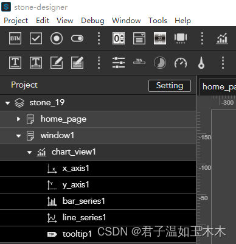Open the Help menu
The image size is (236, 244).
[182, 21]
